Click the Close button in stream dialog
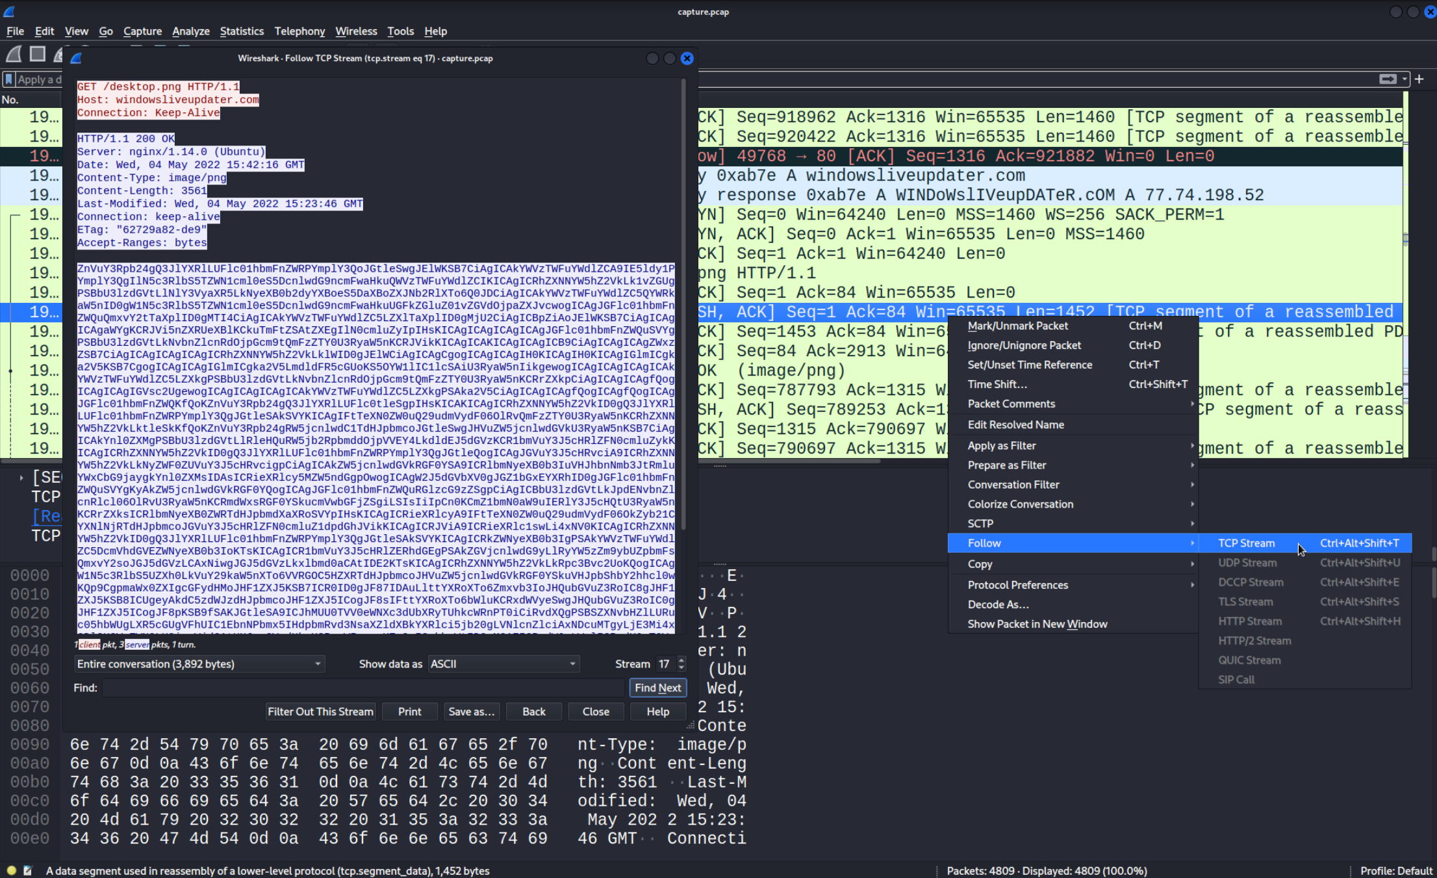 pos(596,712)
